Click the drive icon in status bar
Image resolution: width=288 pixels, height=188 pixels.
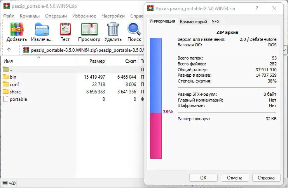click(5, 183)
